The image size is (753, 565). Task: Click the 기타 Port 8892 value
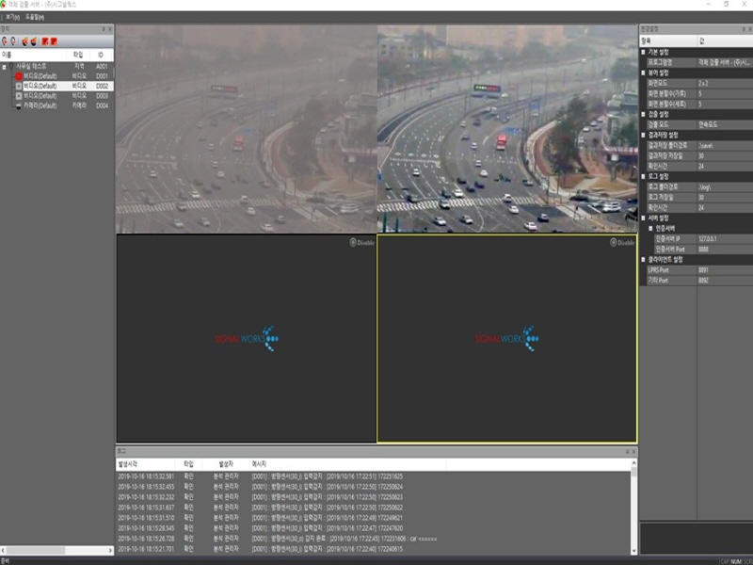725,280
